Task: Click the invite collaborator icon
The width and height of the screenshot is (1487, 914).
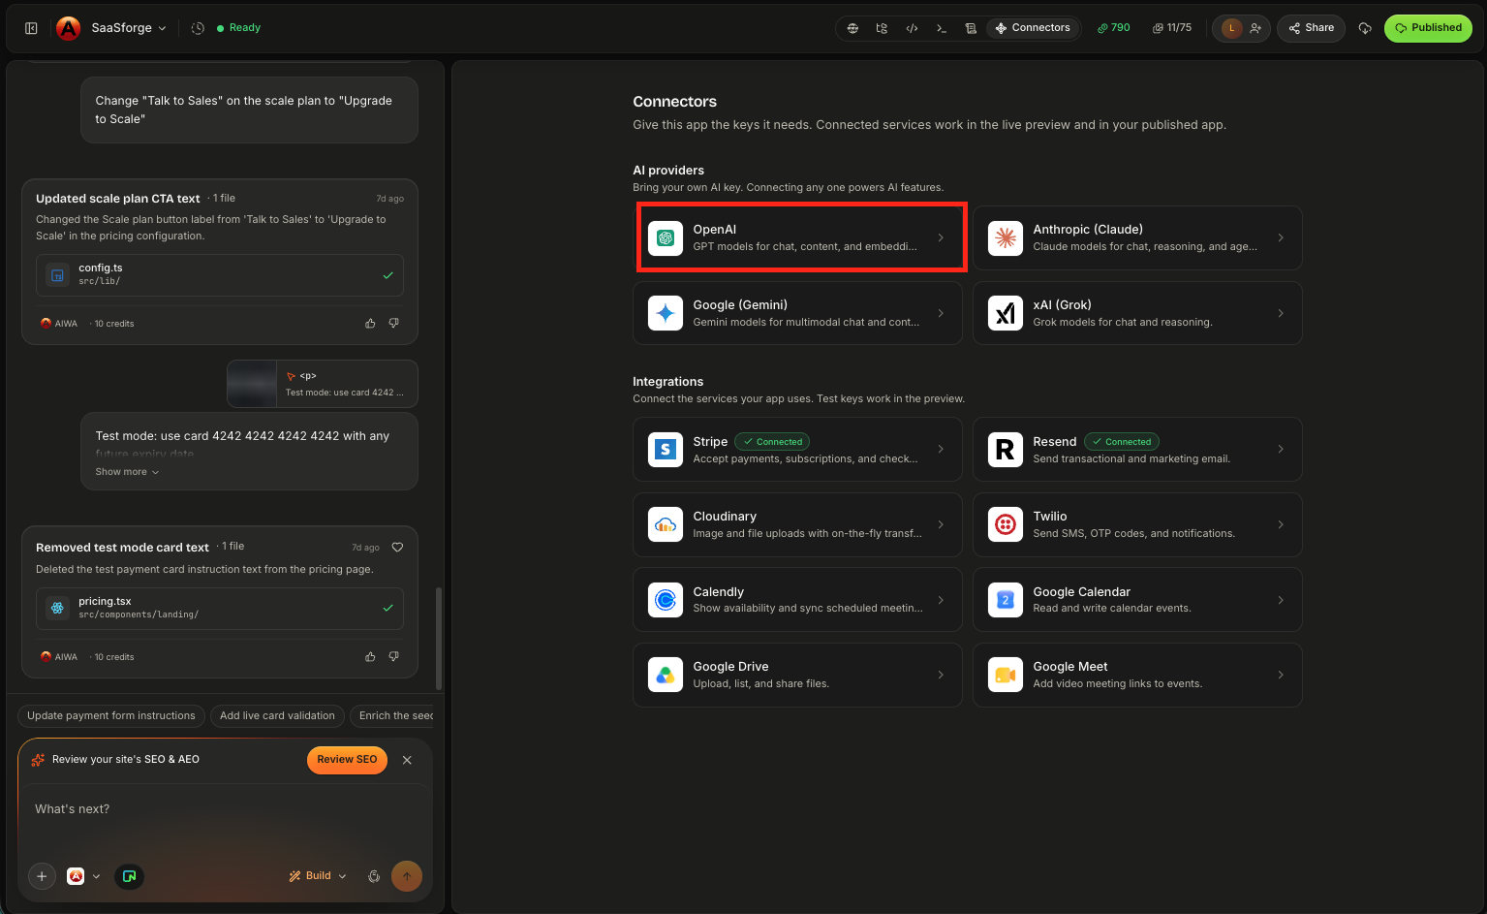Action: [x=1255, y=28]
